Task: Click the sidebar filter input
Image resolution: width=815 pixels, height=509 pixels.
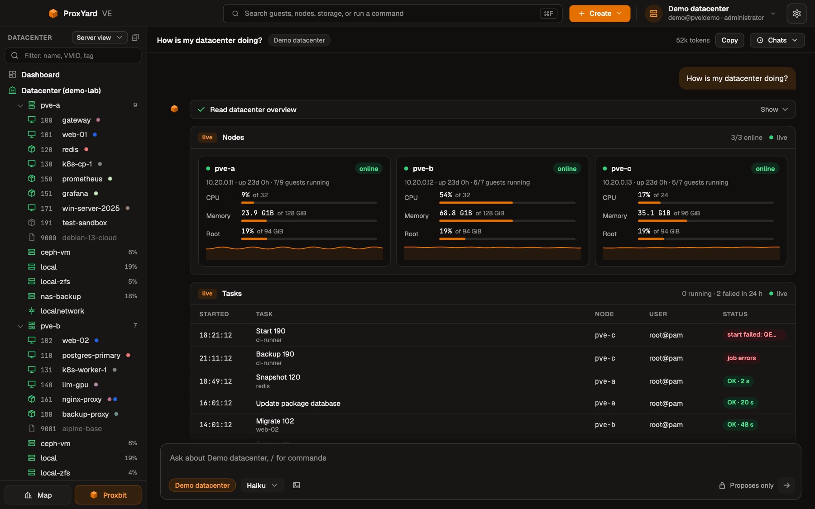Action: pyautogui.click(x=73, y=56)
